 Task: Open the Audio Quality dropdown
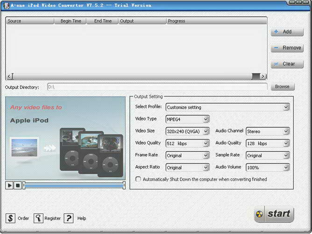click(x=286, y=143)
